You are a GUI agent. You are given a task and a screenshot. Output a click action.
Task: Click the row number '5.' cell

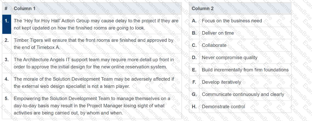coord(6,98)
